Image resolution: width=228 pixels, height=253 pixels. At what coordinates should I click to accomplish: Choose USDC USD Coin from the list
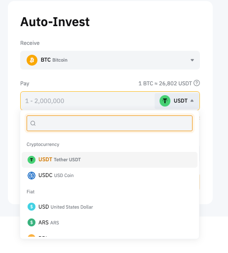tap(109, 176)
